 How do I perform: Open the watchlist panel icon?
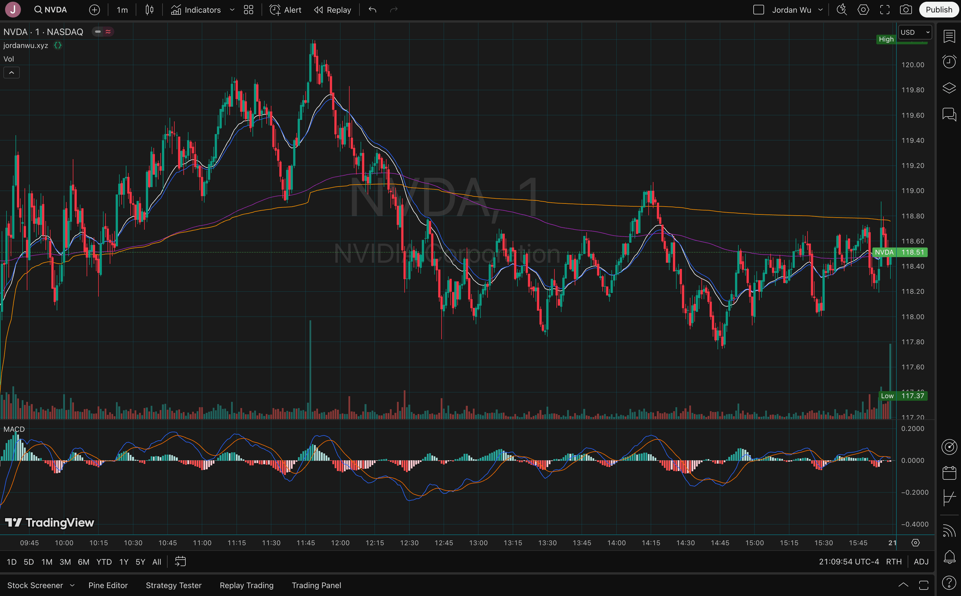click(x=949, y=36)
